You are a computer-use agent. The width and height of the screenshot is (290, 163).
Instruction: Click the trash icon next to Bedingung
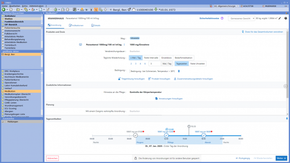click(179, 71)
